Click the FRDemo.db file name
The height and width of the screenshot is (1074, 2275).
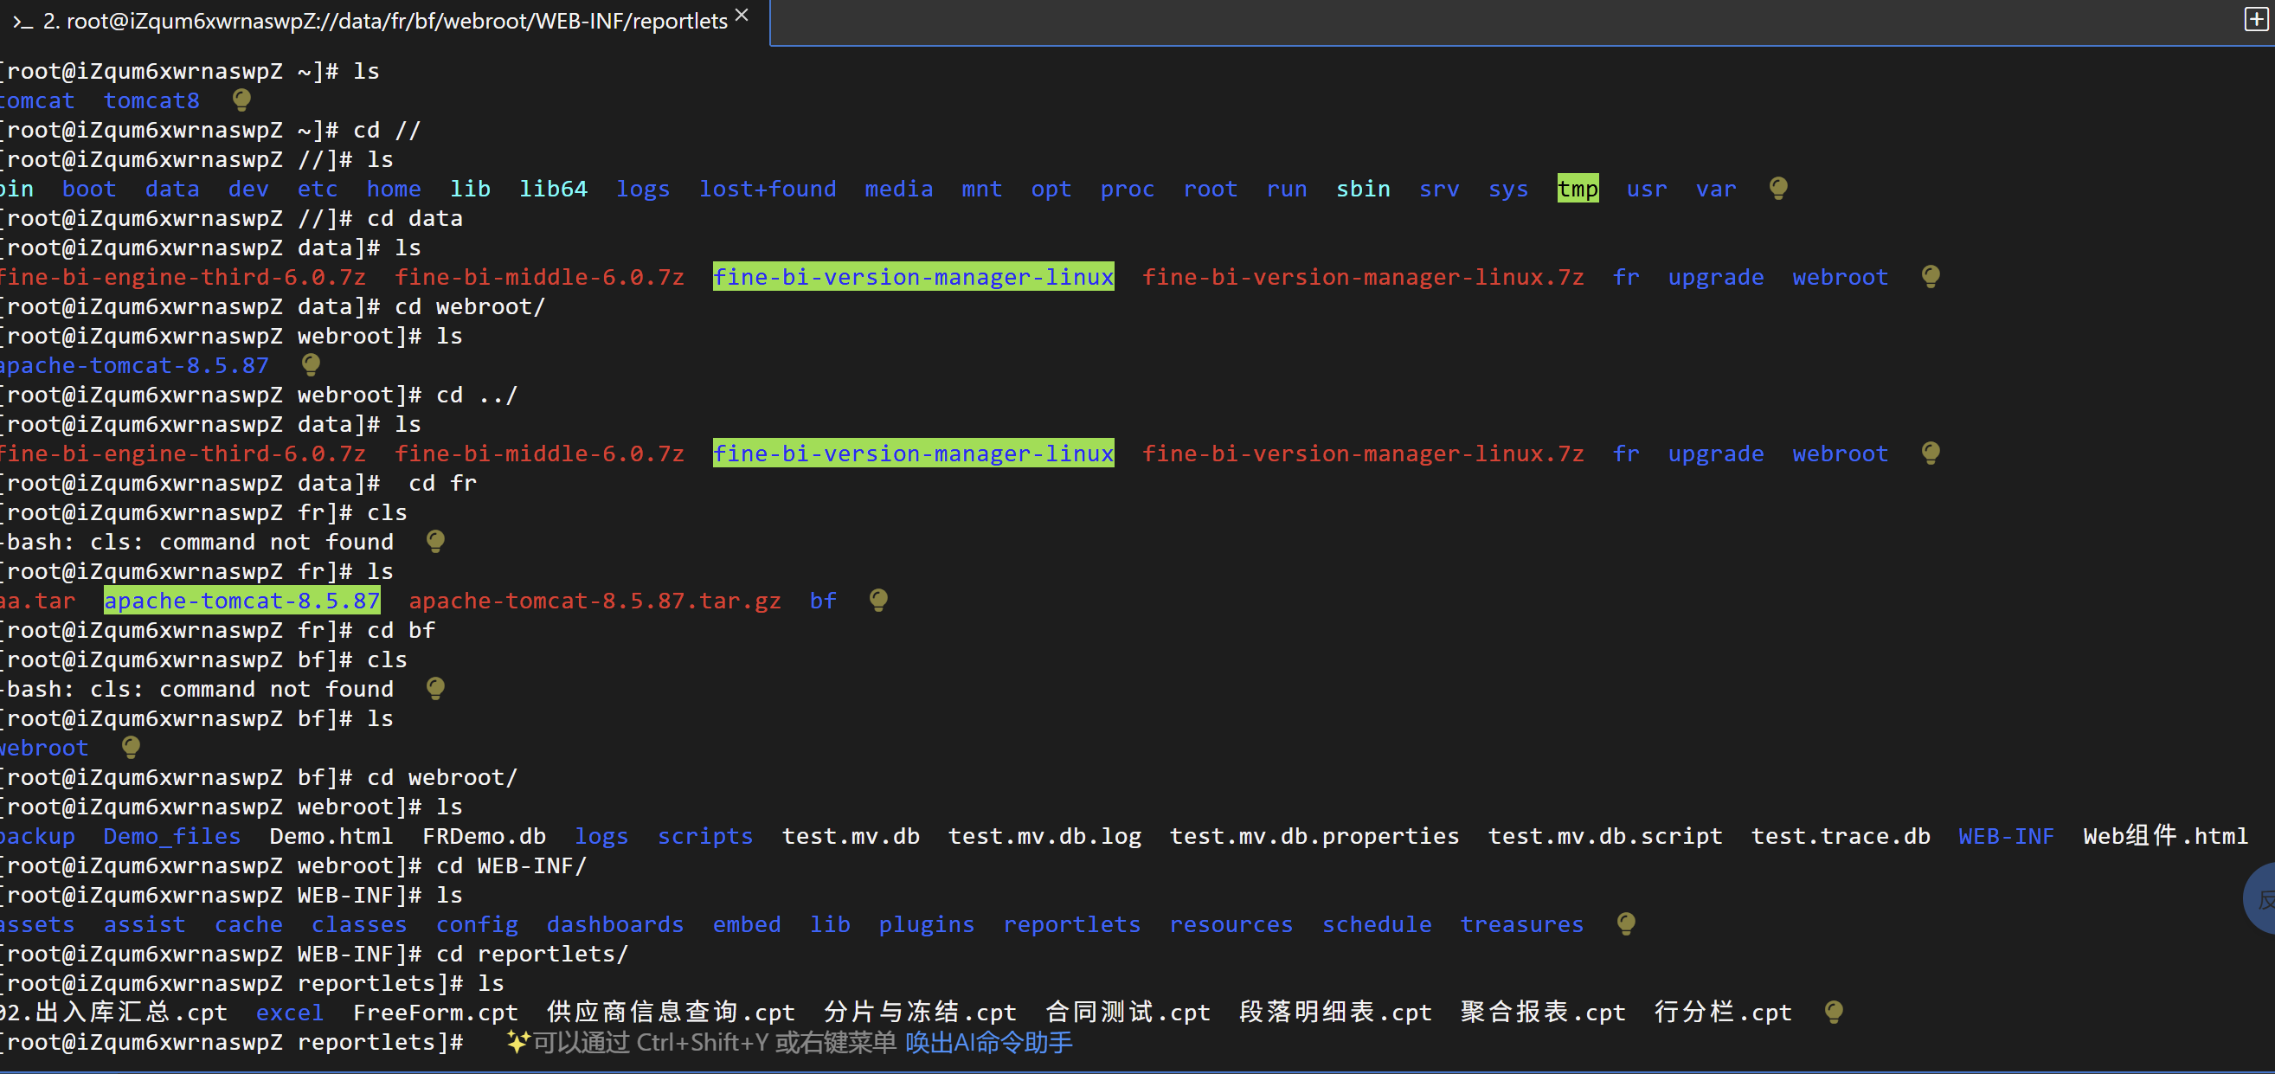tap(484, 836)
